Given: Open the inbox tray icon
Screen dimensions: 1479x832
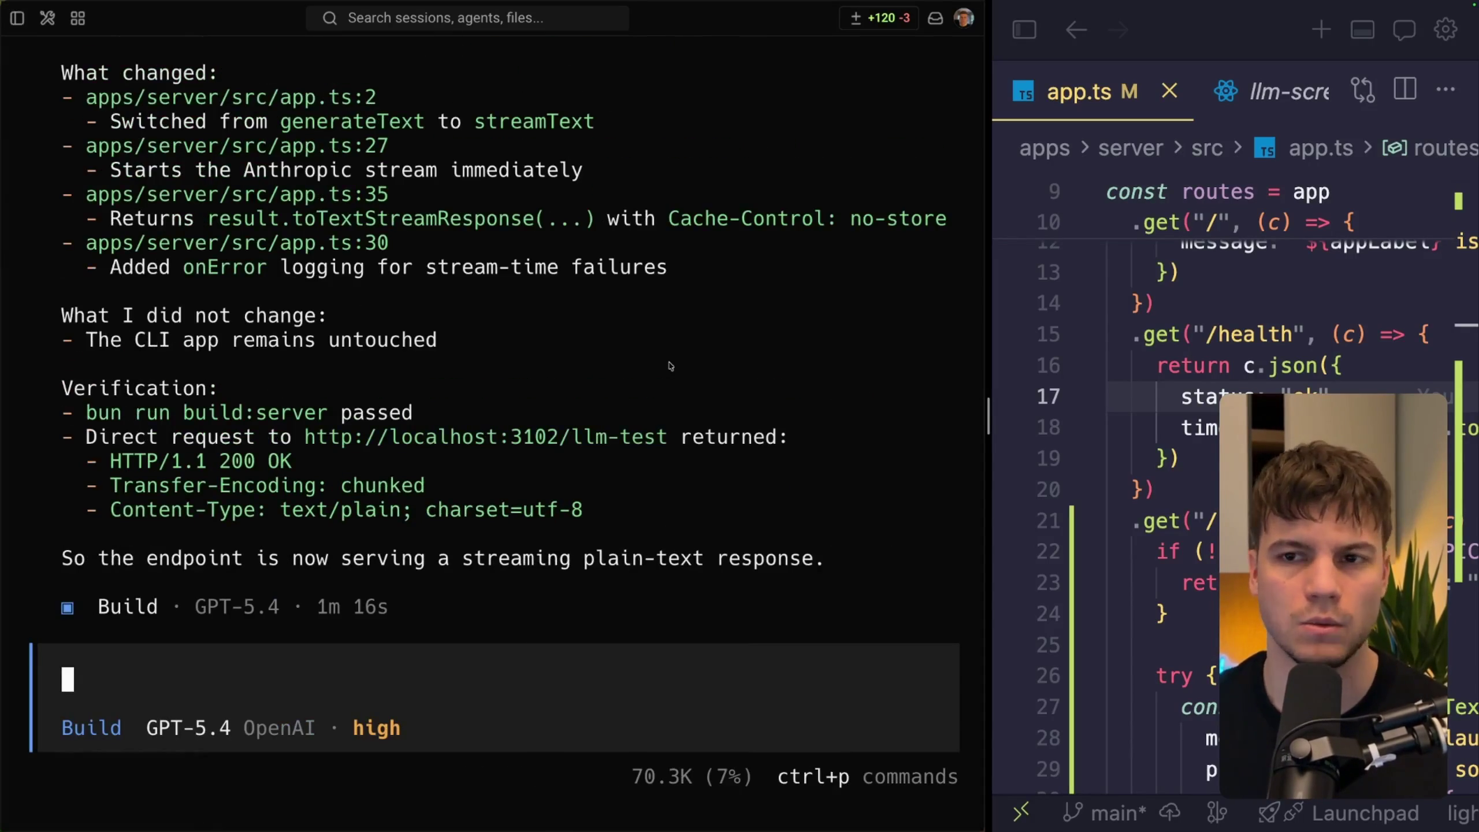Looking at the screenshot, I should (935, 18).
